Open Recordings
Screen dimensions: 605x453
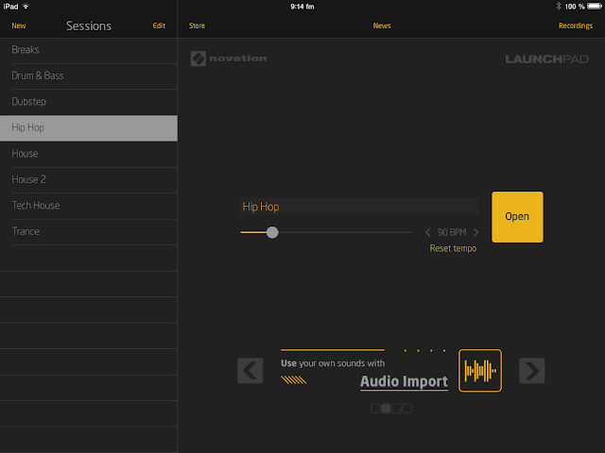pos(576,25)
